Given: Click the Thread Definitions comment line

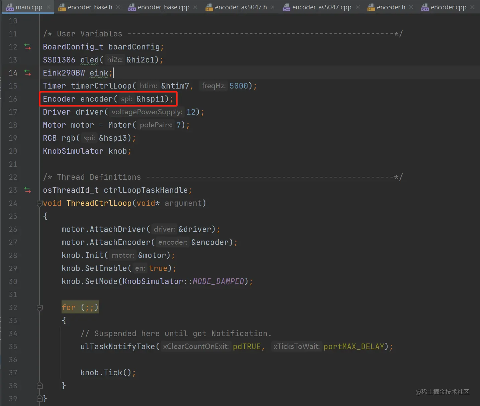Looking at the screenshot, I should coord(223,177).
